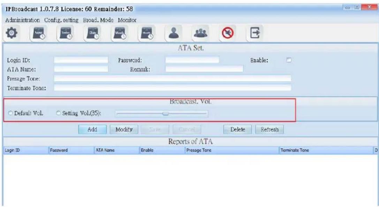Open the Broad. Mode menu
This screenshot has height=207, width=379.
coord(98,20)
